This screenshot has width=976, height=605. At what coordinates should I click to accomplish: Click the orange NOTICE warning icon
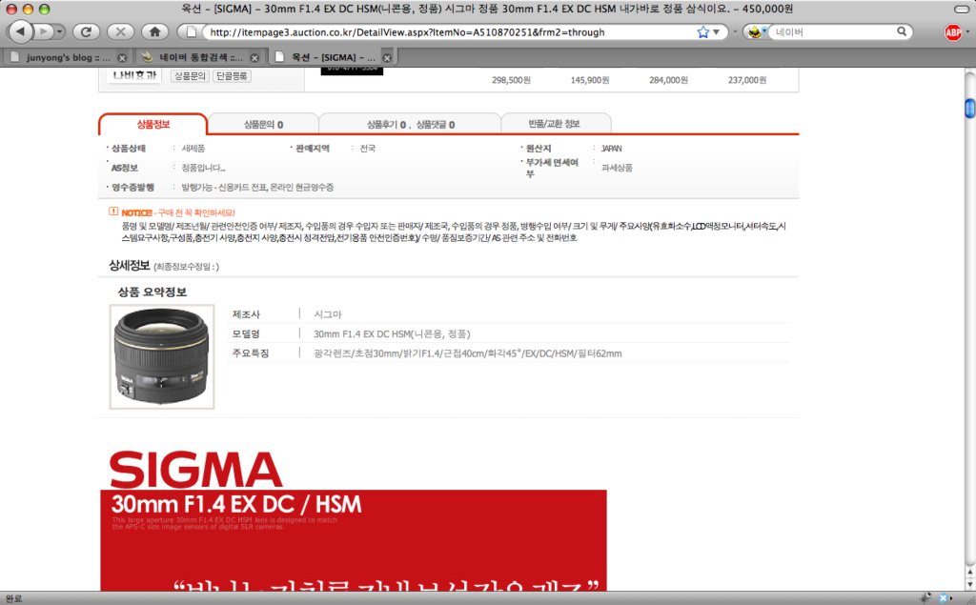point(113,212)
